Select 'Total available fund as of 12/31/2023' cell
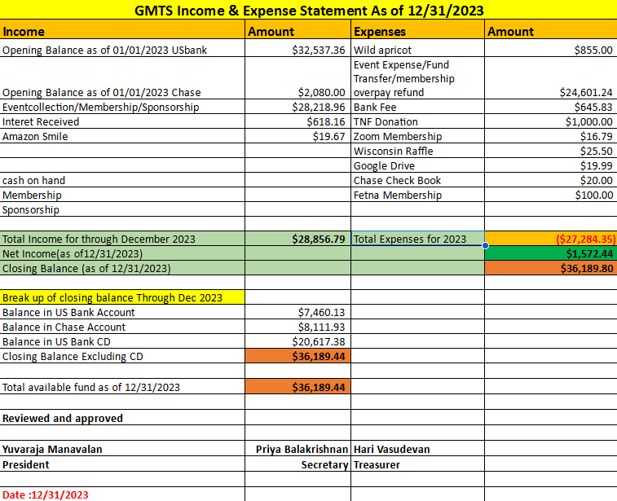 click(x=122, y=387)
